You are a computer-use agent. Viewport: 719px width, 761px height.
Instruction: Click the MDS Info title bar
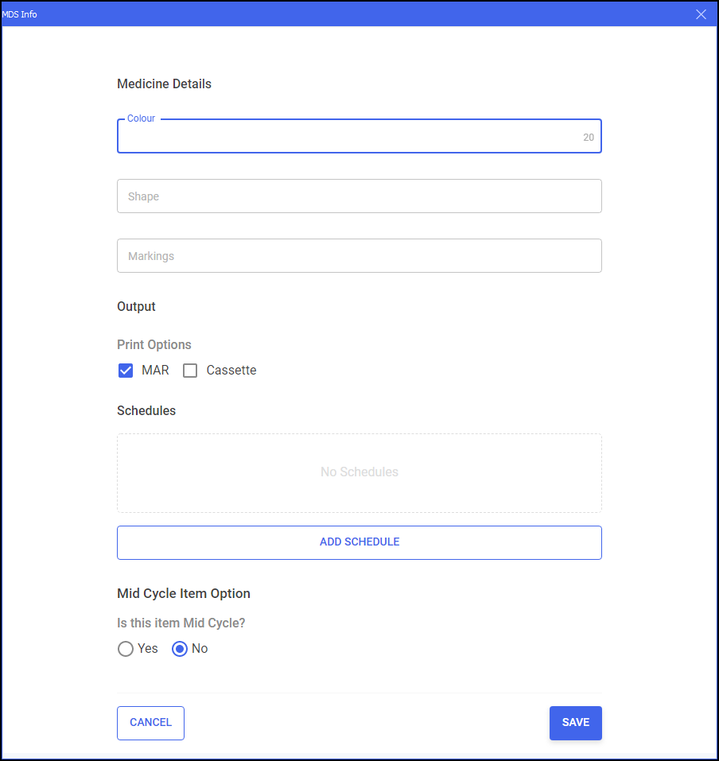pos(318,14)
